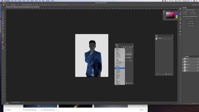Click the Edit Contents button in Properties

tap(191, 21)
